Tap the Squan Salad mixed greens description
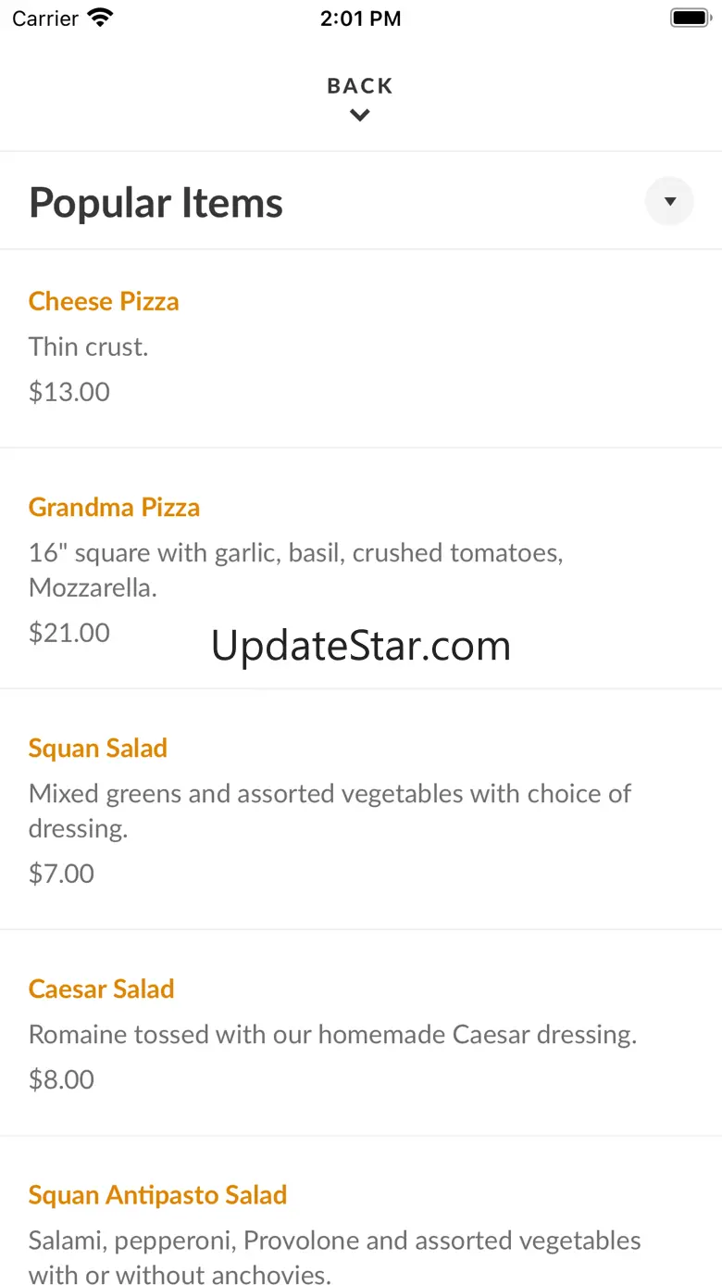 pyautogui.click(x=330, y=811)
